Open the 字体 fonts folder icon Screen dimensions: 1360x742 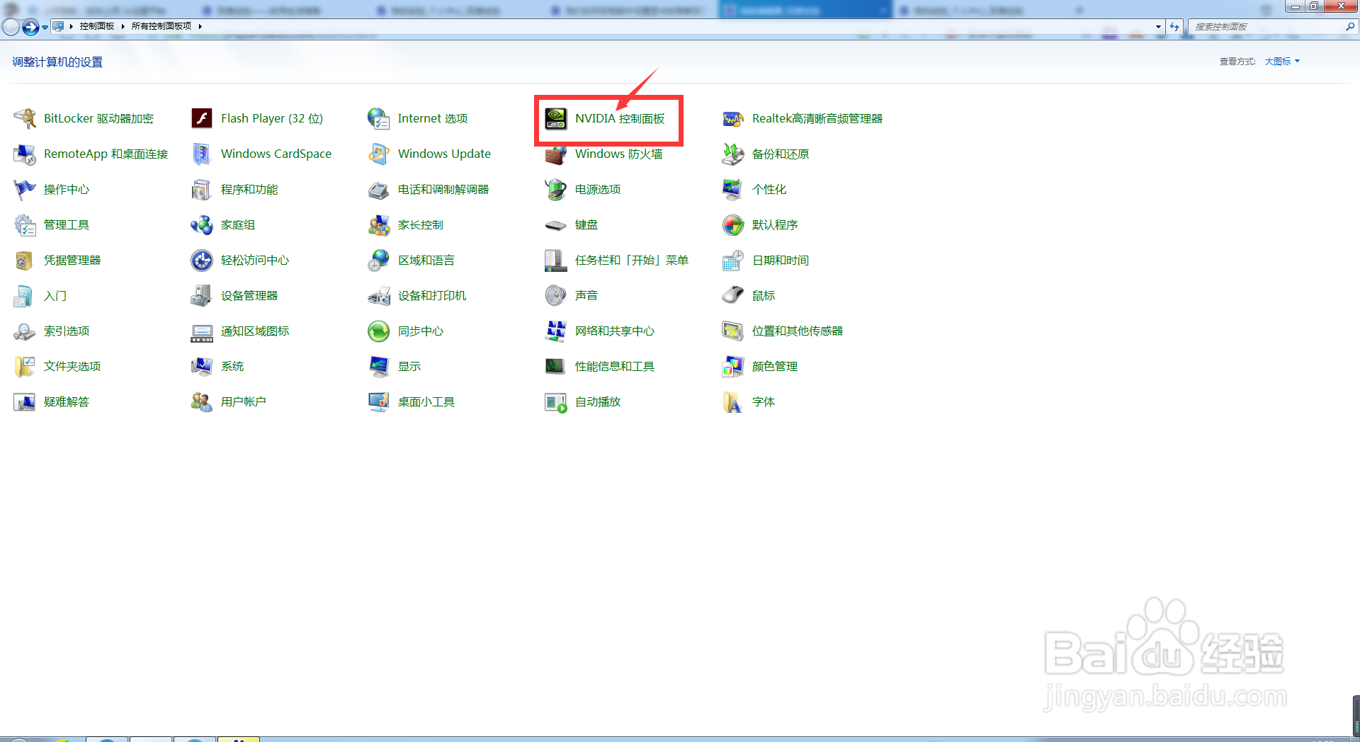(733, 401)
